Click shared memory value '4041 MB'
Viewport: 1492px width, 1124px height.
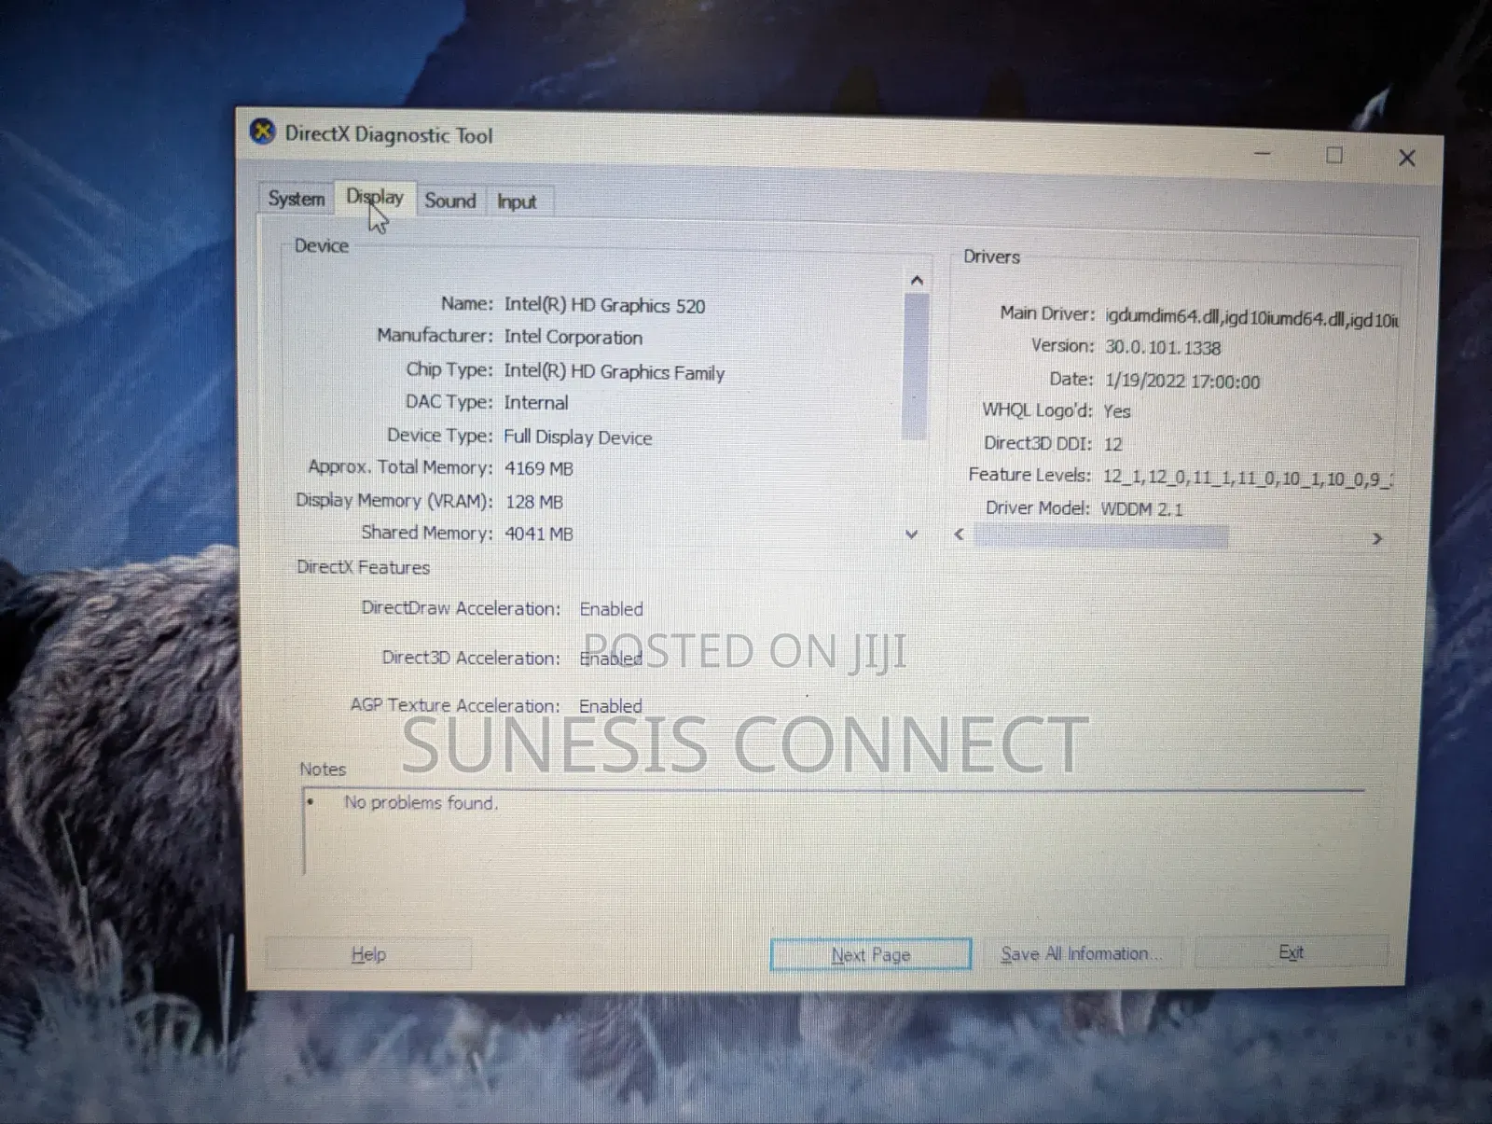pos(539,534)
